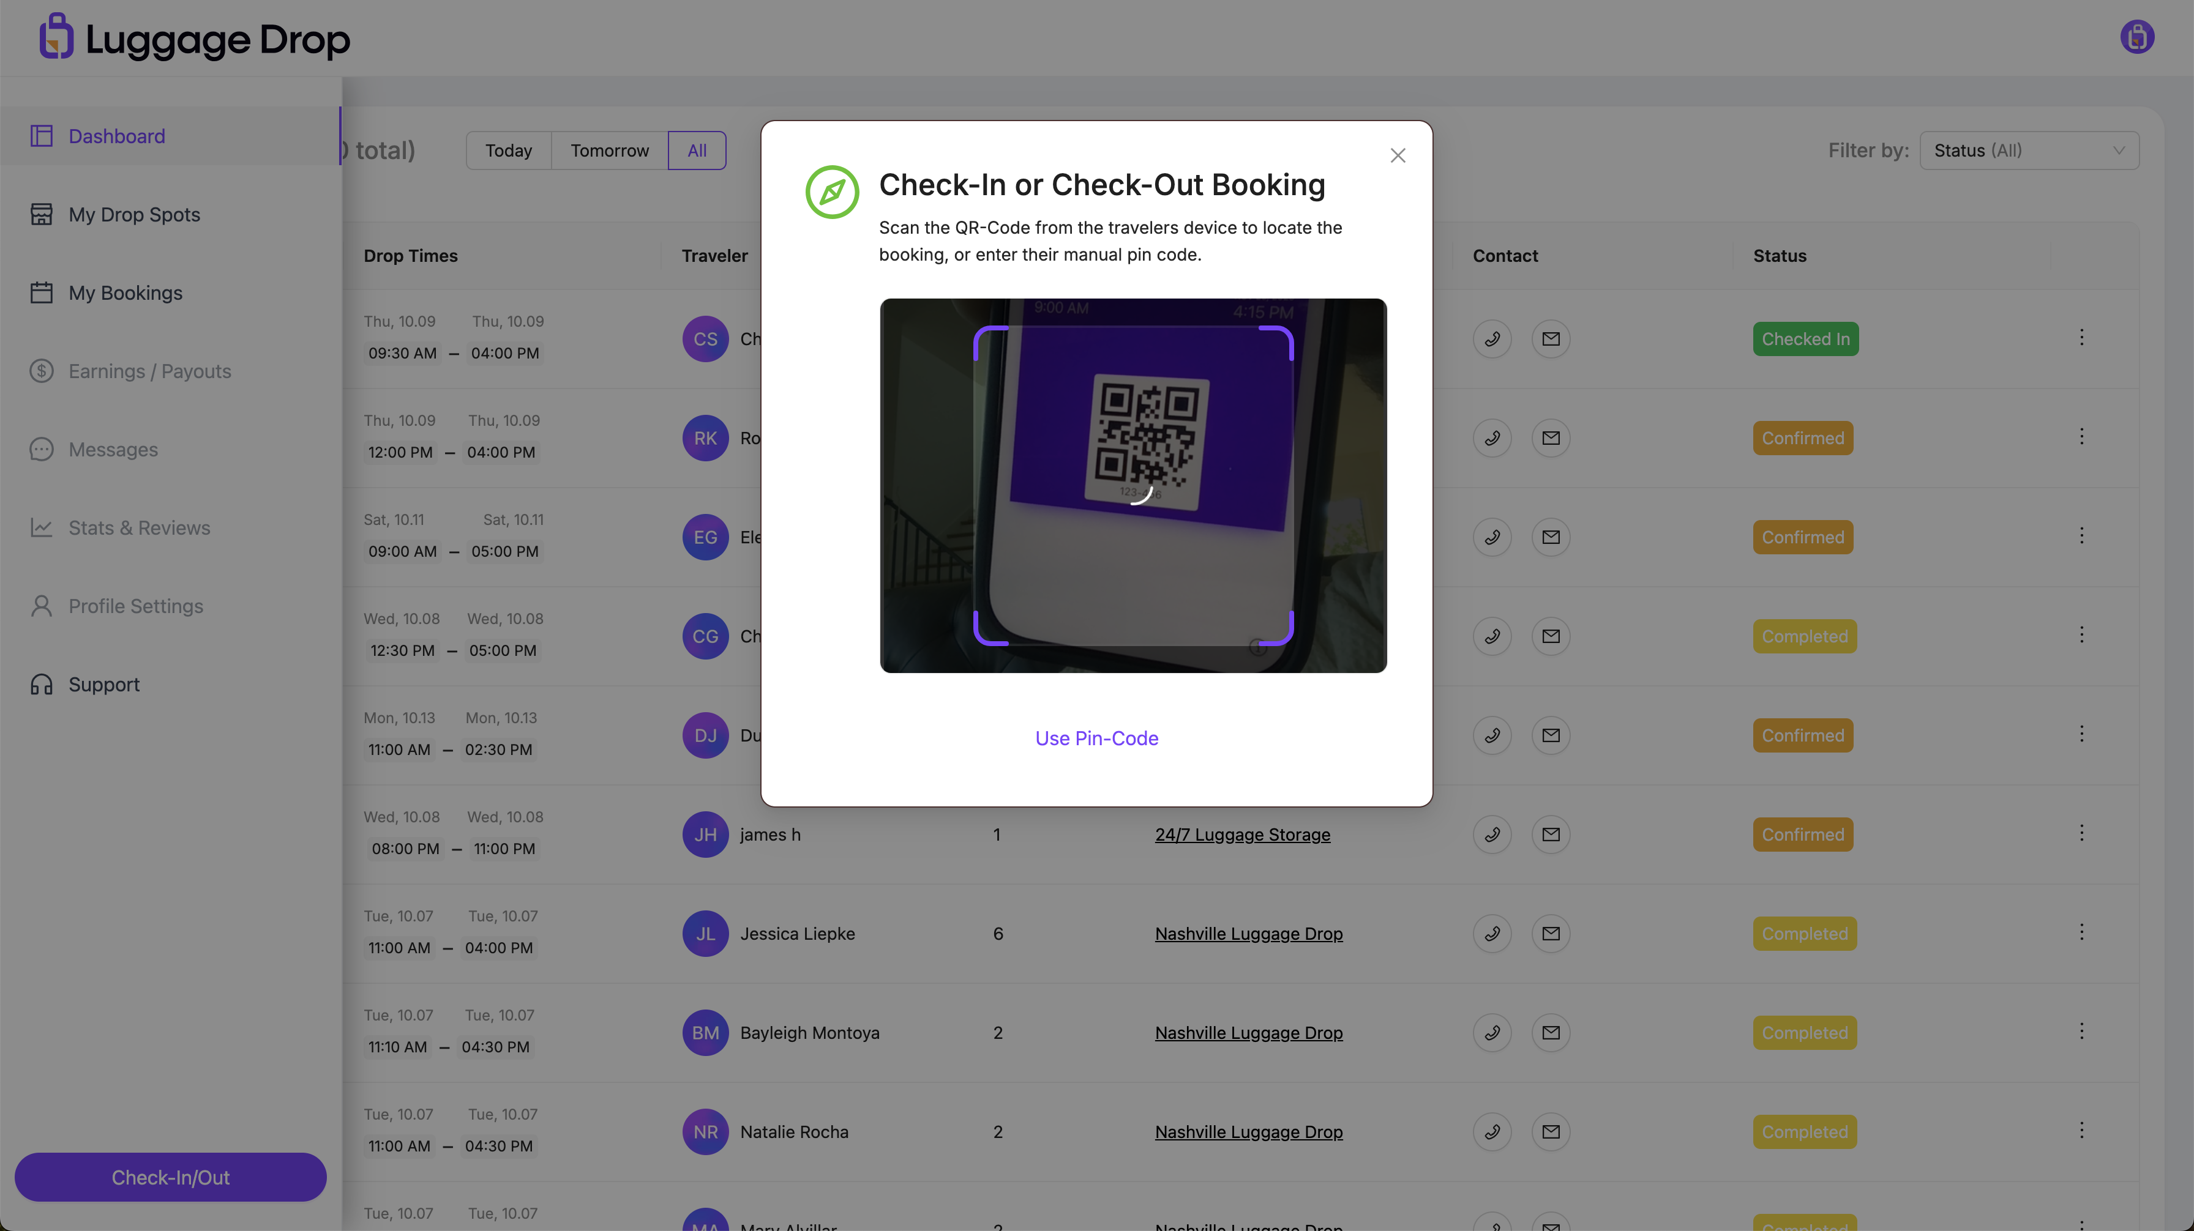Close the Check-In or Check-Out dialog
The image size is (2194, 1231).
tap(1398, 156)
